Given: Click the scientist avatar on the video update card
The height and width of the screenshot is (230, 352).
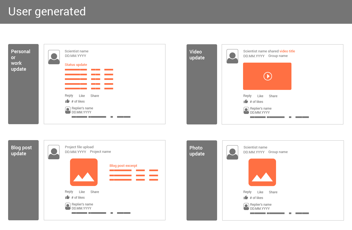Looking at the screenshot, I should click(x=232, y=56).
